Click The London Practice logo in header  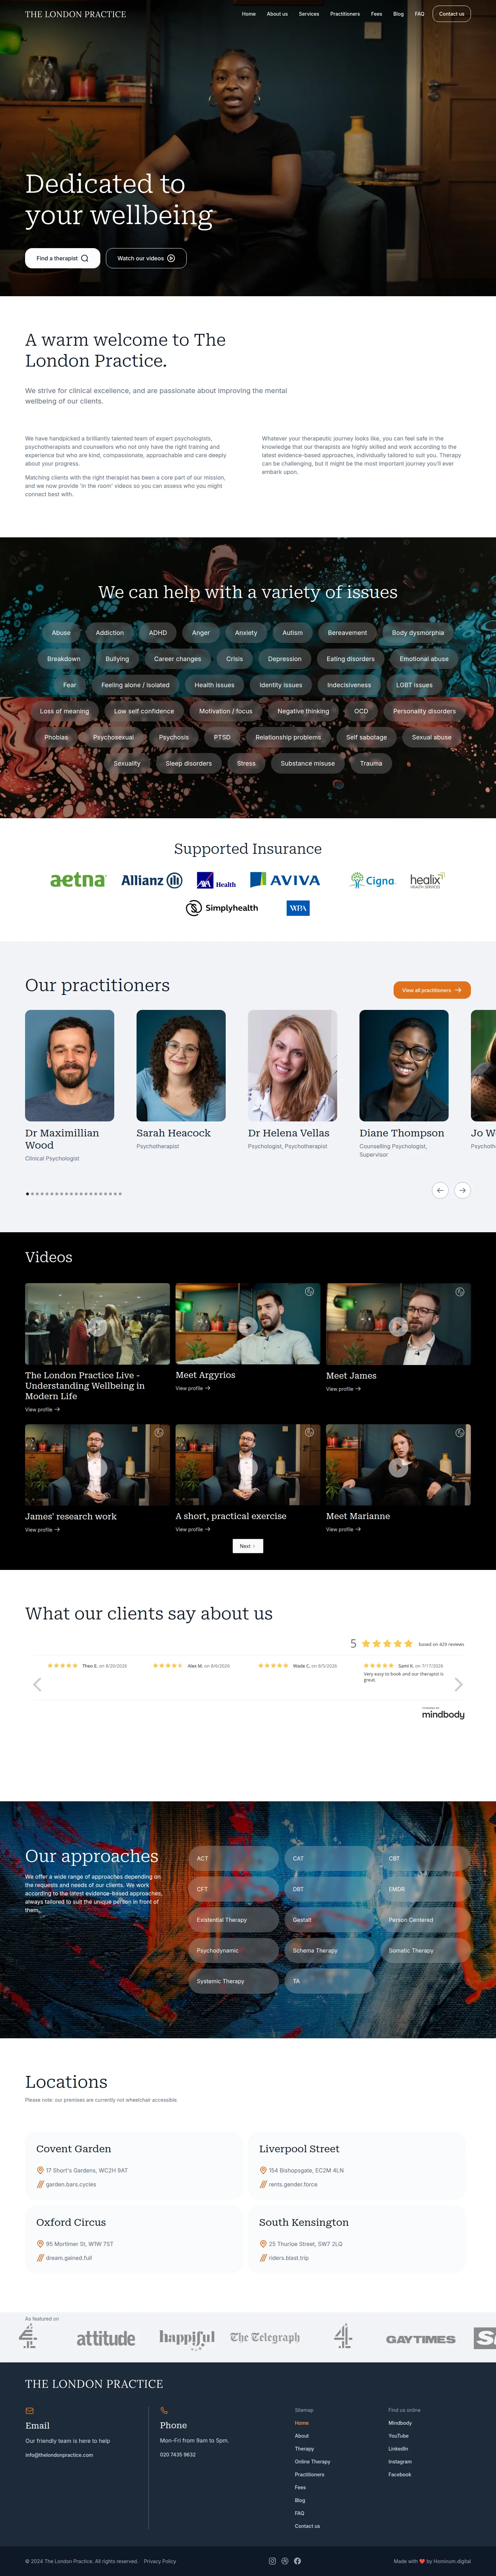click(x=75, y=14)
